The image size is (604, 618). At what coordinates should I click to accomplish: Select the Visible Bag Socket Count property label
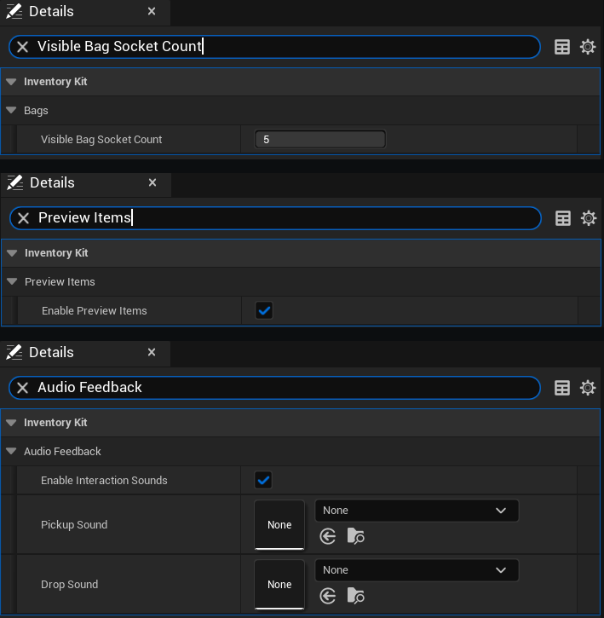coord(101,140)
